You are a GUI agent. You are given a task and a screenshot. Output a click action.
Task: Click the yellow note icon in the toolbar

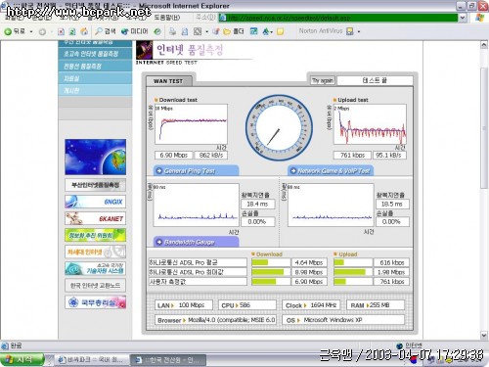tap(280, 31)
